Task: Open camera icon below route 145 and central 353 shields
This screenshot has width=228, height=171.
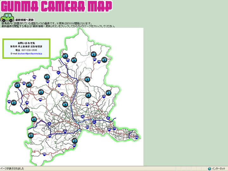Action: (65, 104)
